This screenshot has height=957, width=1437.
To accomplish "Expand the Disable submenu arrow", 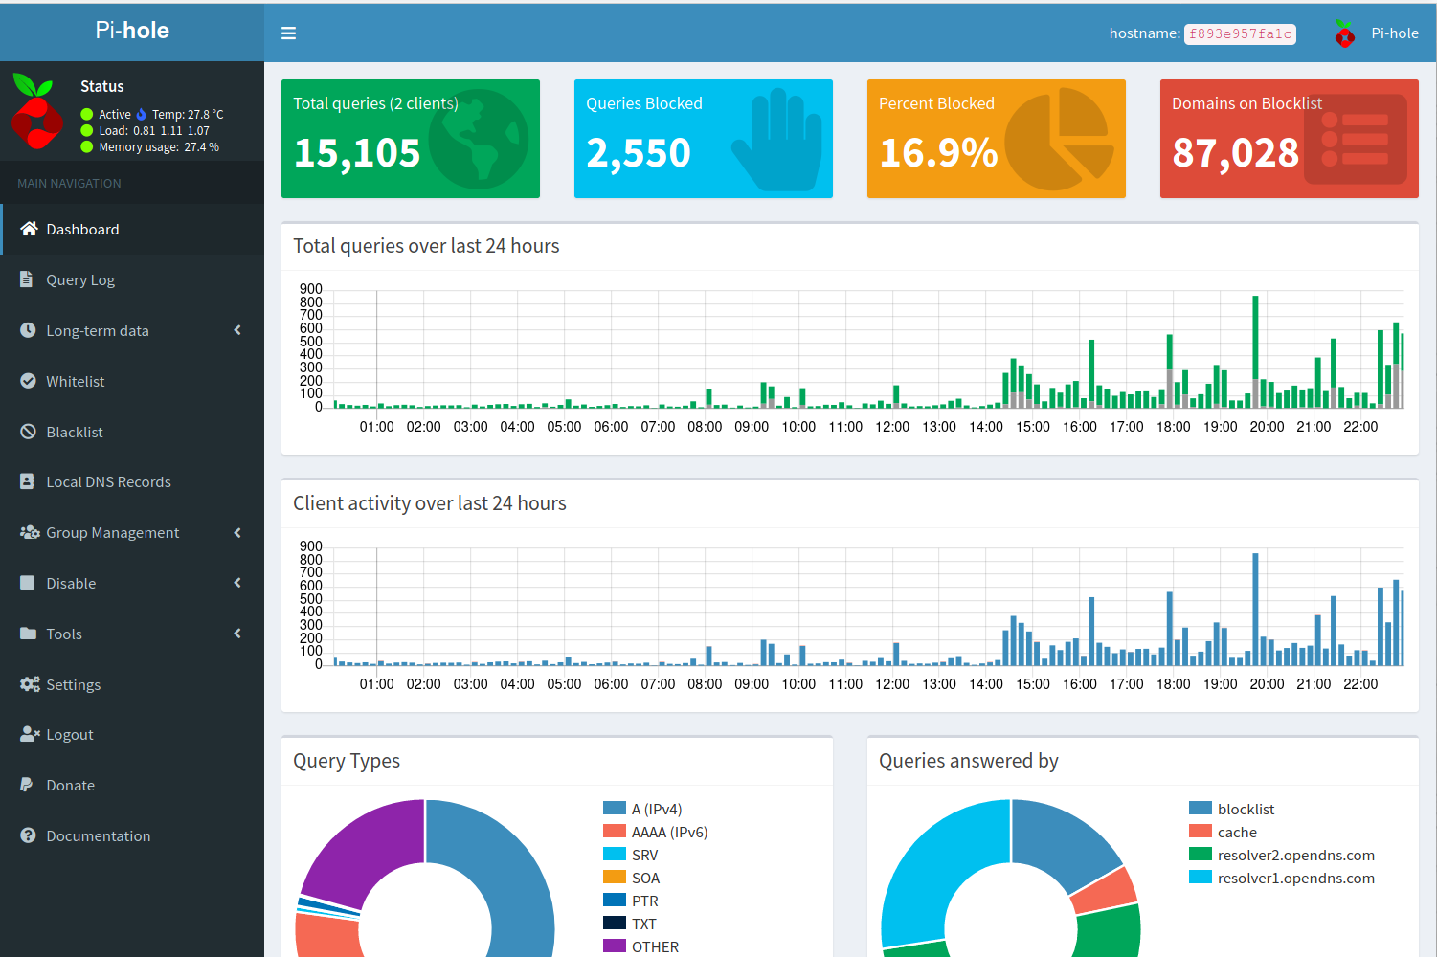I will (x=237, y=583).
